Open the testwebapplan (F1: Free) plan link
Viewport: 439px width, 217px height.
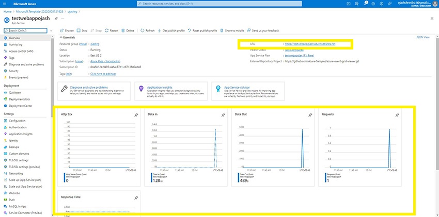pyautogui.click(x=299, y=56)
